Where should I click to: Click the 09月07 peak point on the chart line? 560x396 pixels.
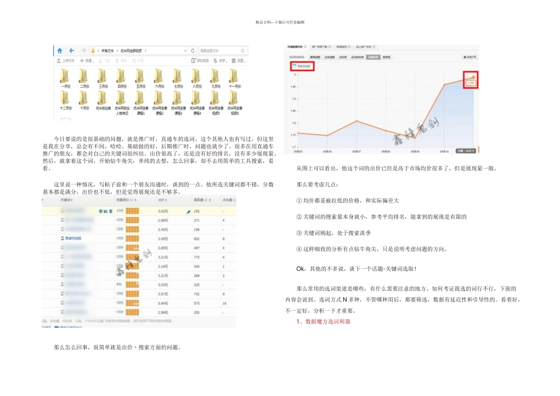pos(357,121)
